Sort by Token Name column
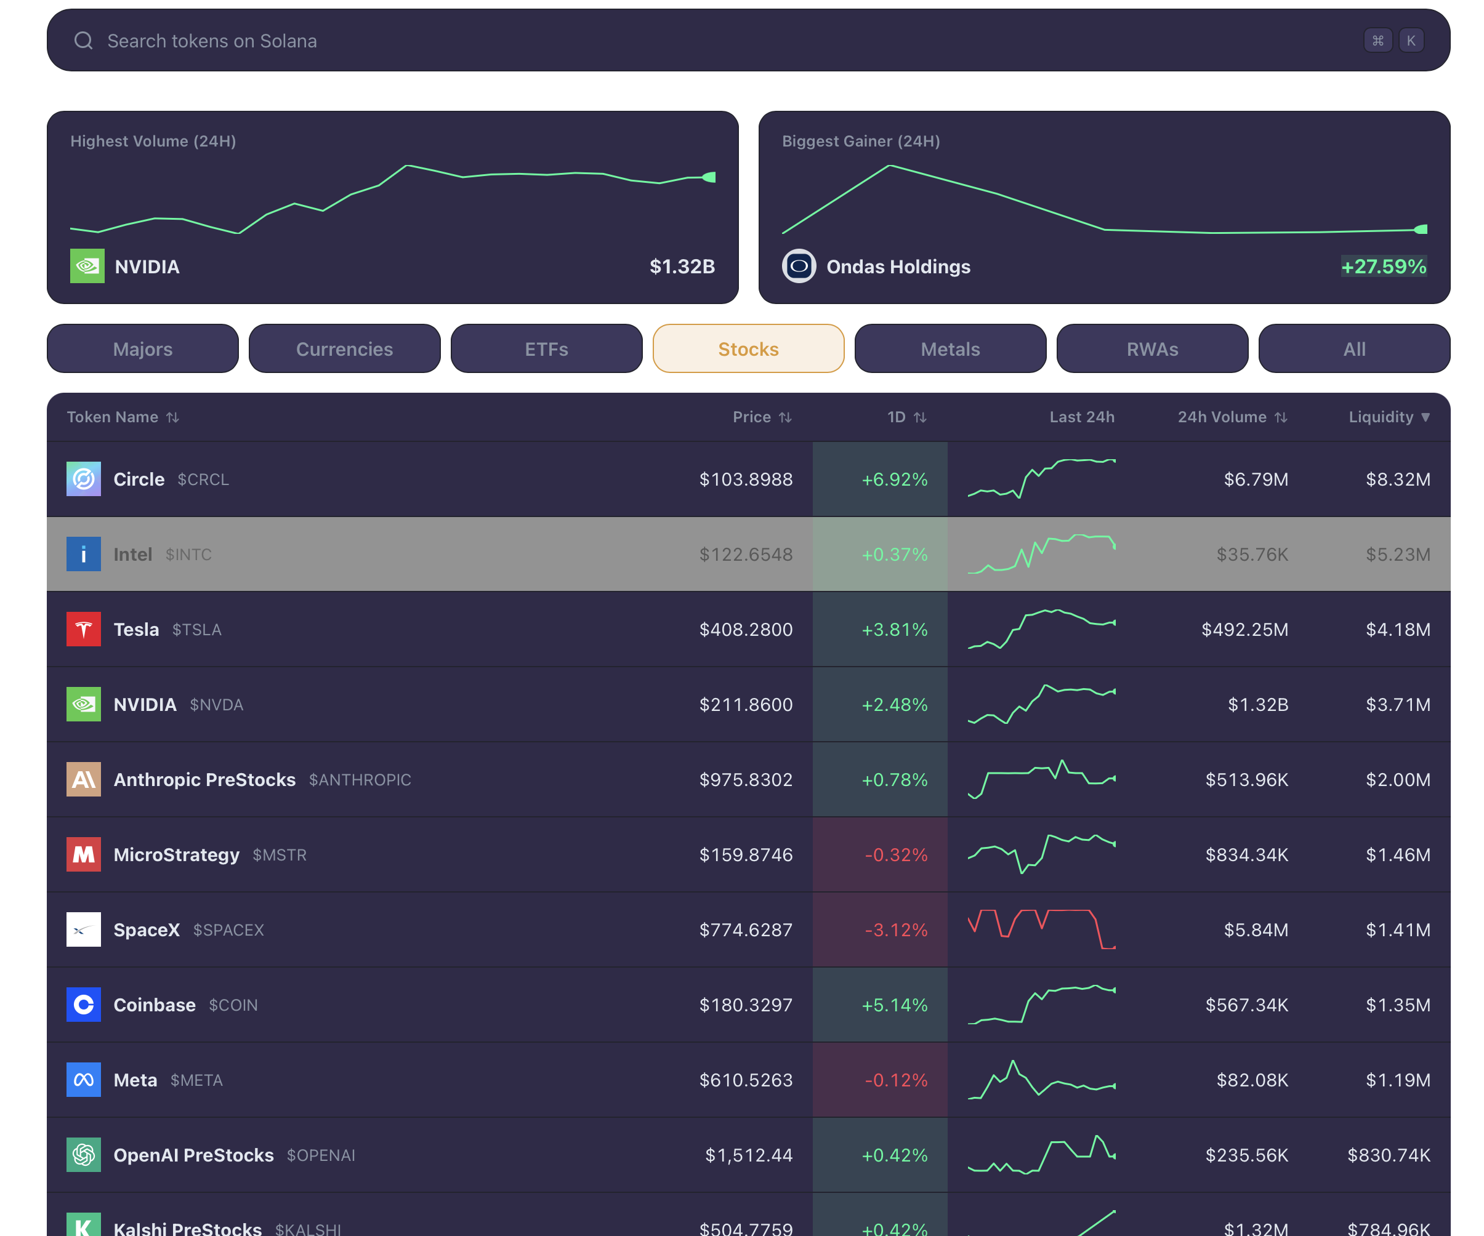 [123, 417]
